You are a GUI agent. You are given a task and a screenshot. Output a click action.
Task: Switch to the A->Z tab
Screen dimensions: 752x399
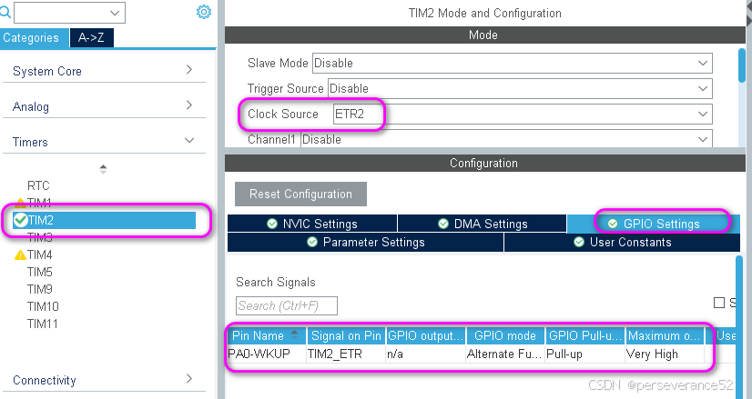[91, 37]
